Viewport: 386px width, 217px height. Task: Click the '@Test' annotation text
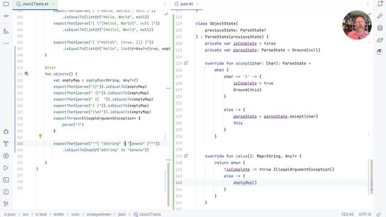[x=50, y=68]
